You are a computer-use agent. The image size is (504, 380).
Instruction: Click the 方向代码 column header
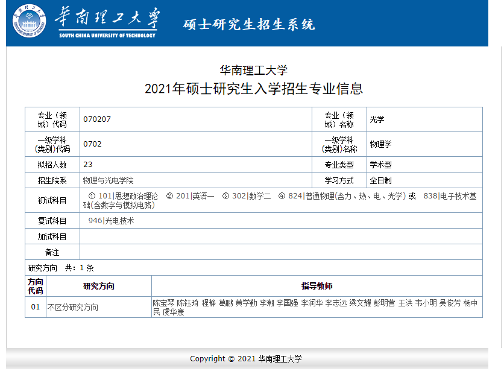tap(36, 286)
